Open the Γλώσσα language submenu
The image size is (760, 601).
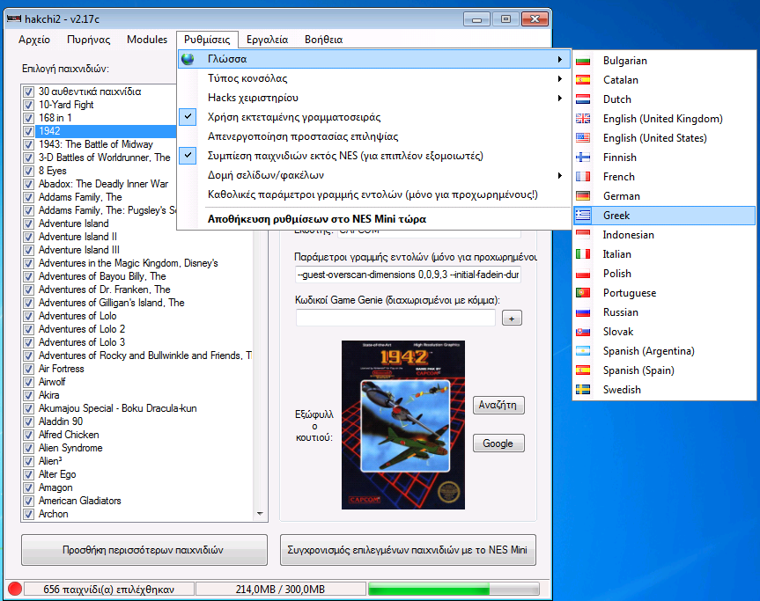(374, 59)
